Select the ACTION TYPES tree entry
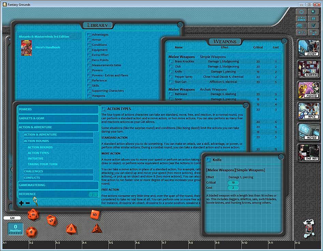This screenshot has width=323, height=251. [38, 153]
